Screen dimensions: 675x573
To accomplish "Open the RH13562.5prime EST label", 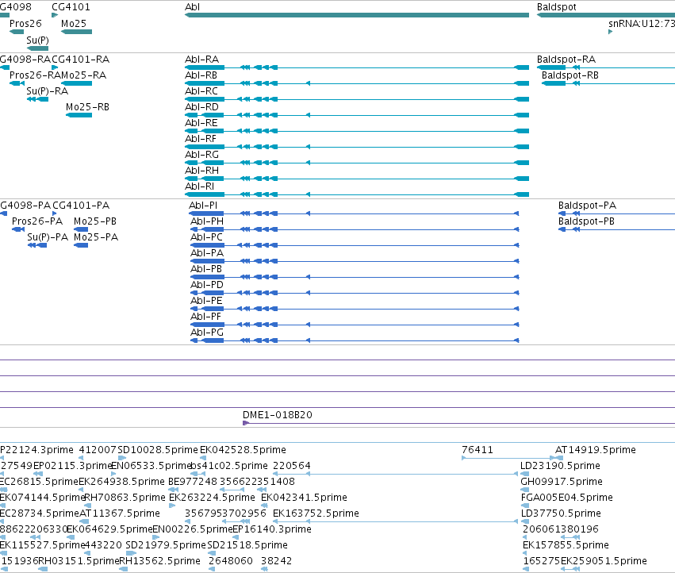I will (x=159, y=560).
